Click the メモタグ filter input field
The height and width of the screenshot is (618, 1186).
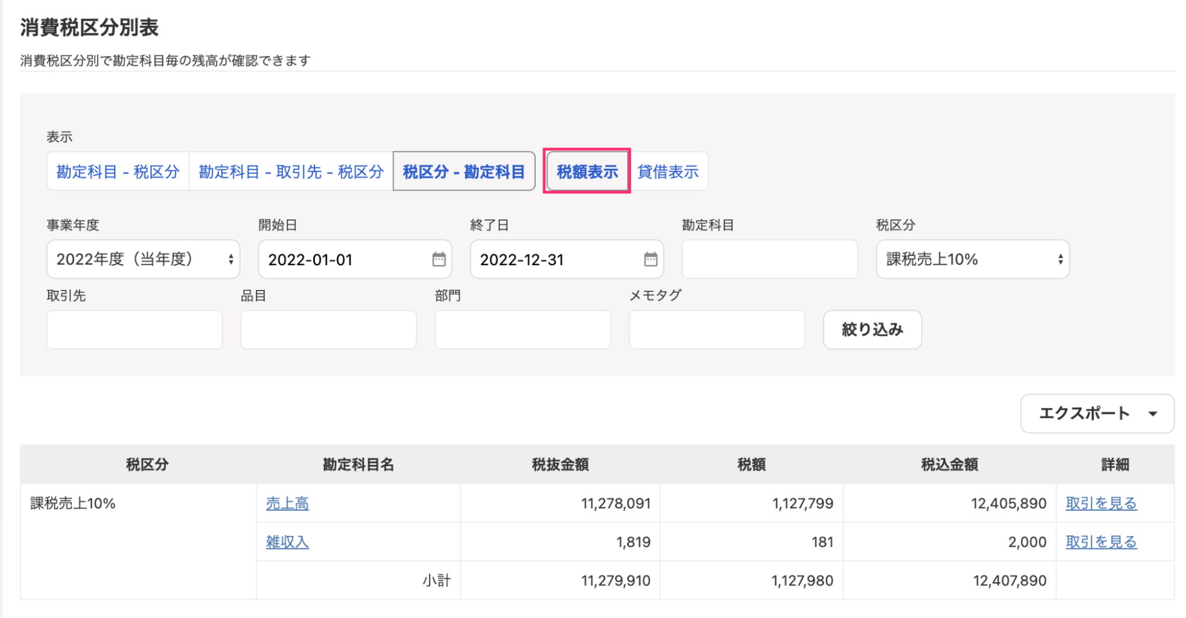pyautogui.click(x=717, y=330)
